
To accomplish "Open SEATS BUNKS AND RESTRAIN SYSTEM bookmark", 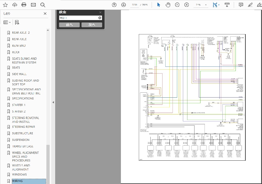I will 24,60.
